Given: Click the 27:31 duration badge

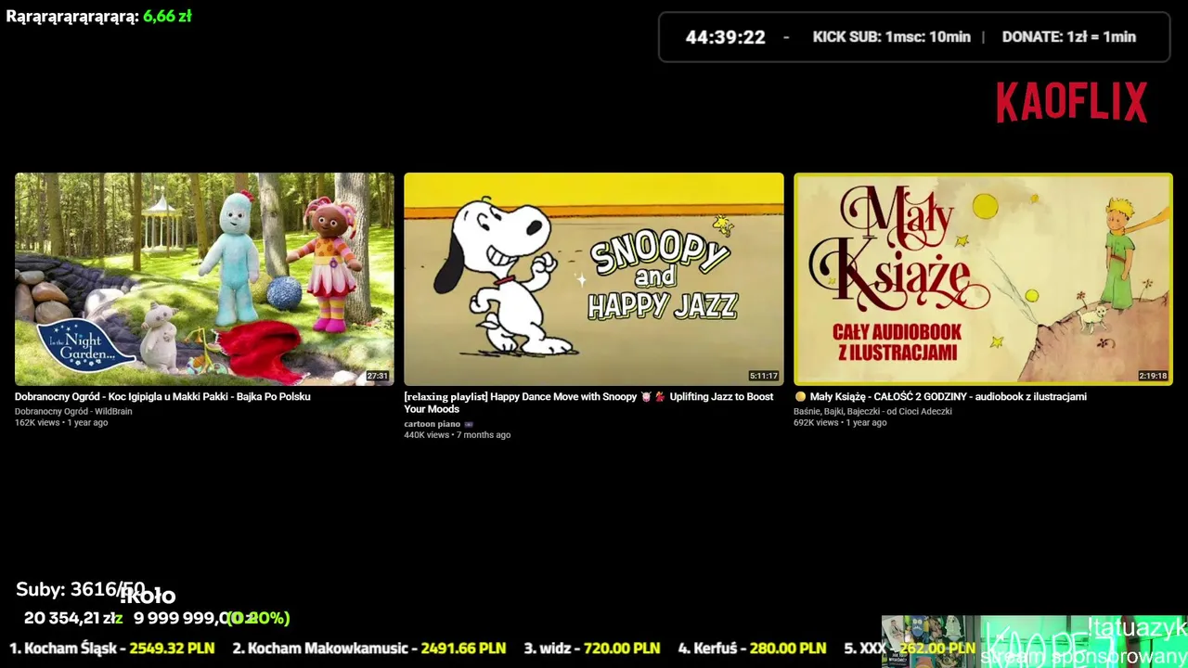Looking at the screenshot, I should pos(377,376).
